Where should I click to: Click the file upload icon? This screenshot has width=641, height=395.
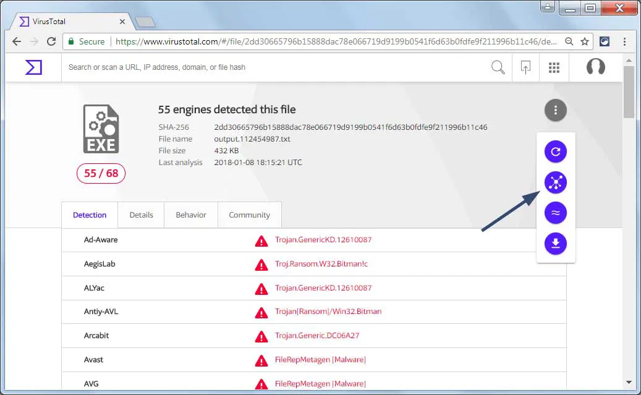click(525, 67)
